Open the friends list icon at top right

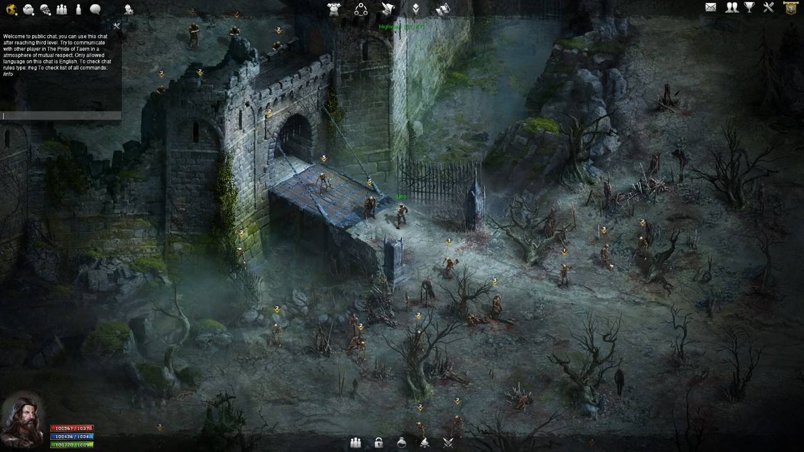[x=732, y=8]
